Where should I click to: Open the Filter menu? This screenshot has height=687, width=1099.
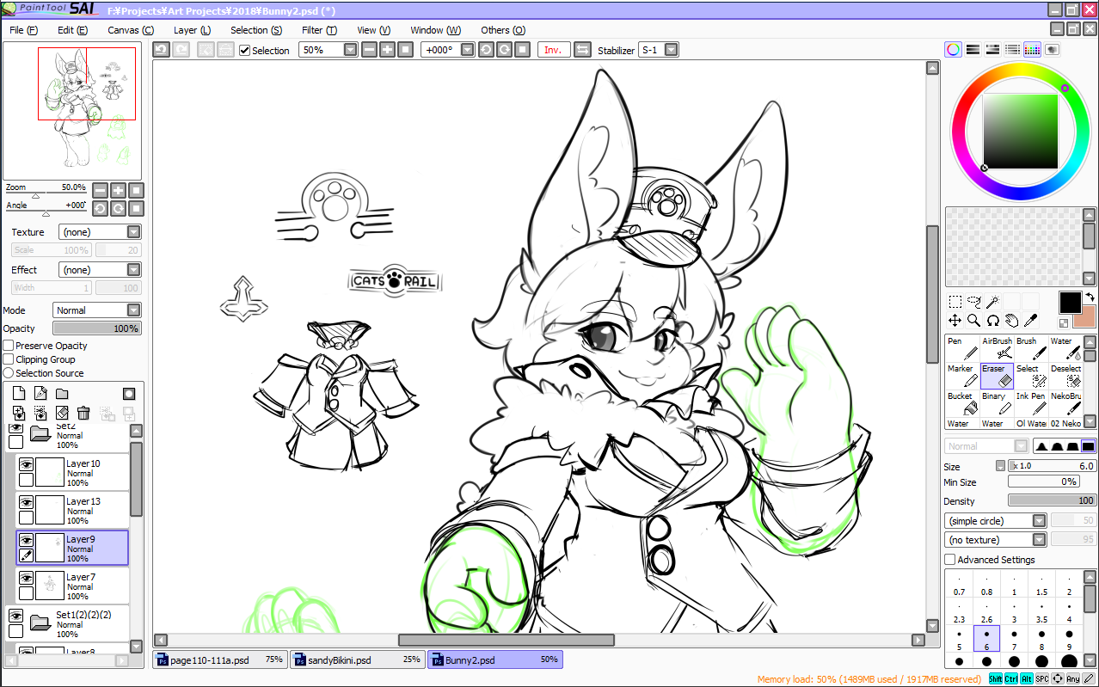point(319,30)
